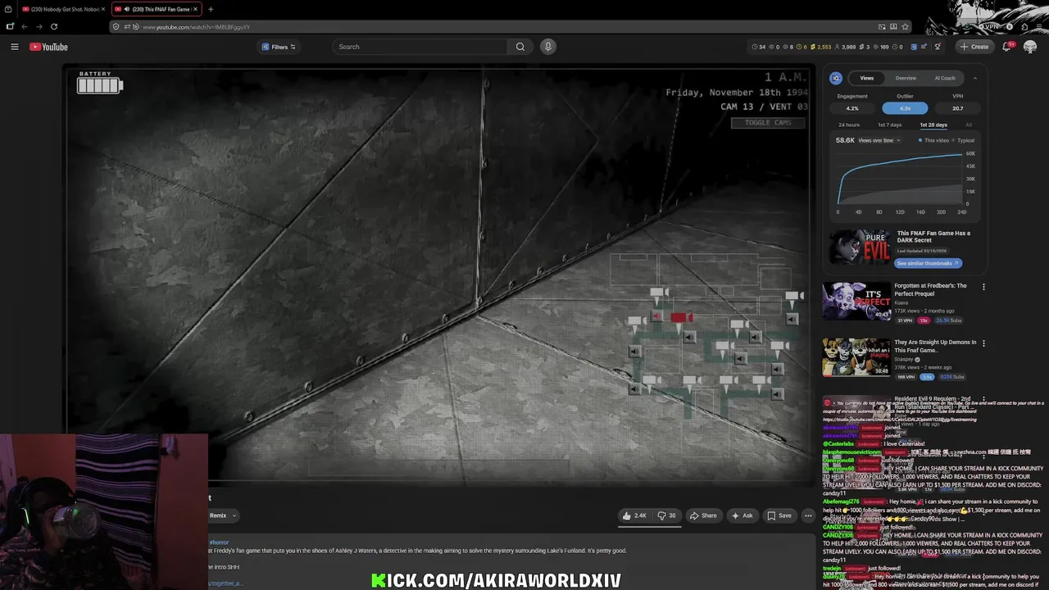Switch to the Overview tab
This screenshot has width=1049, height=590.
[x=906, y=78]
